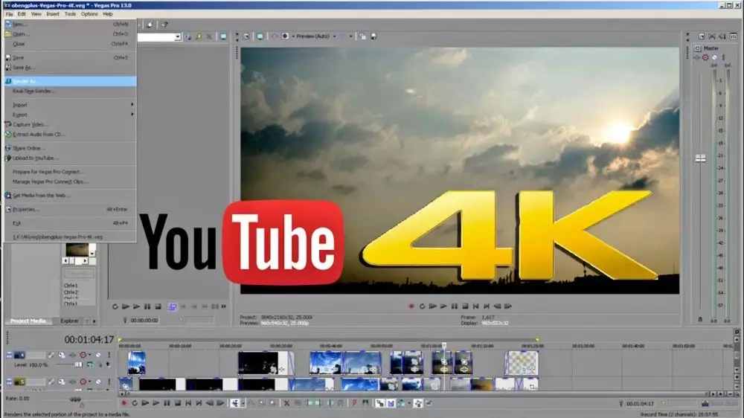The image size is (744, 418).
Task: Open Master bus FX icon
Action: [696, 58]
